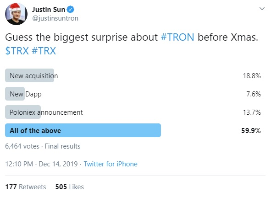Open the #TRX hashtag link
271x197 pixels.
click(x=44, y=51)
